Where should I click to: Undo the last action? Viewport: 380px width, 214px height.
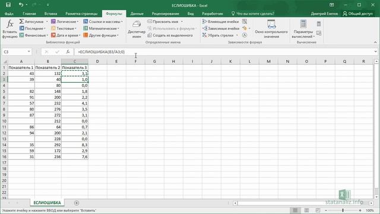(21, 5)
